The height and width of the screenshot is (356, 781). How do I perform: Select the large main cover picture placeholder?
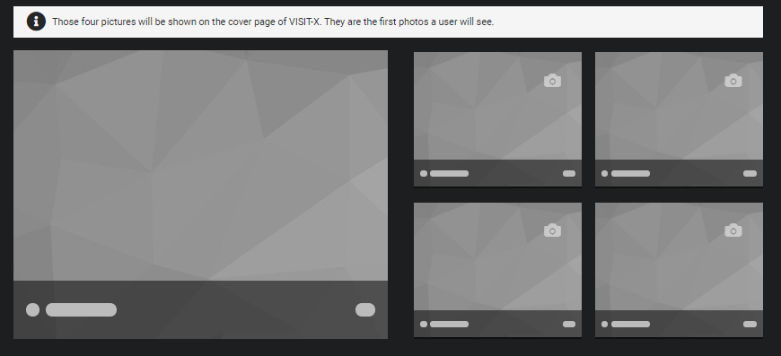pos(200,195)
